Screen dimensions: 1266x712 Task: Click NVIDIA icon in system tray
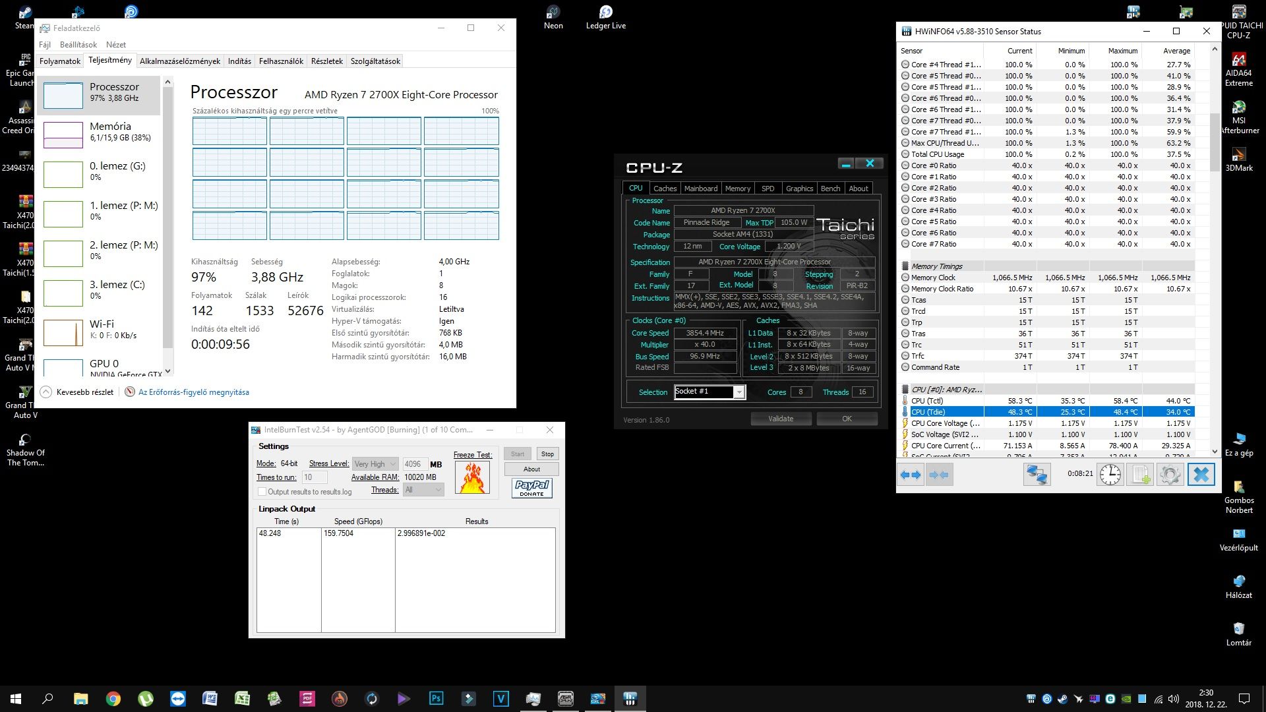click(x=1126, y=699)
